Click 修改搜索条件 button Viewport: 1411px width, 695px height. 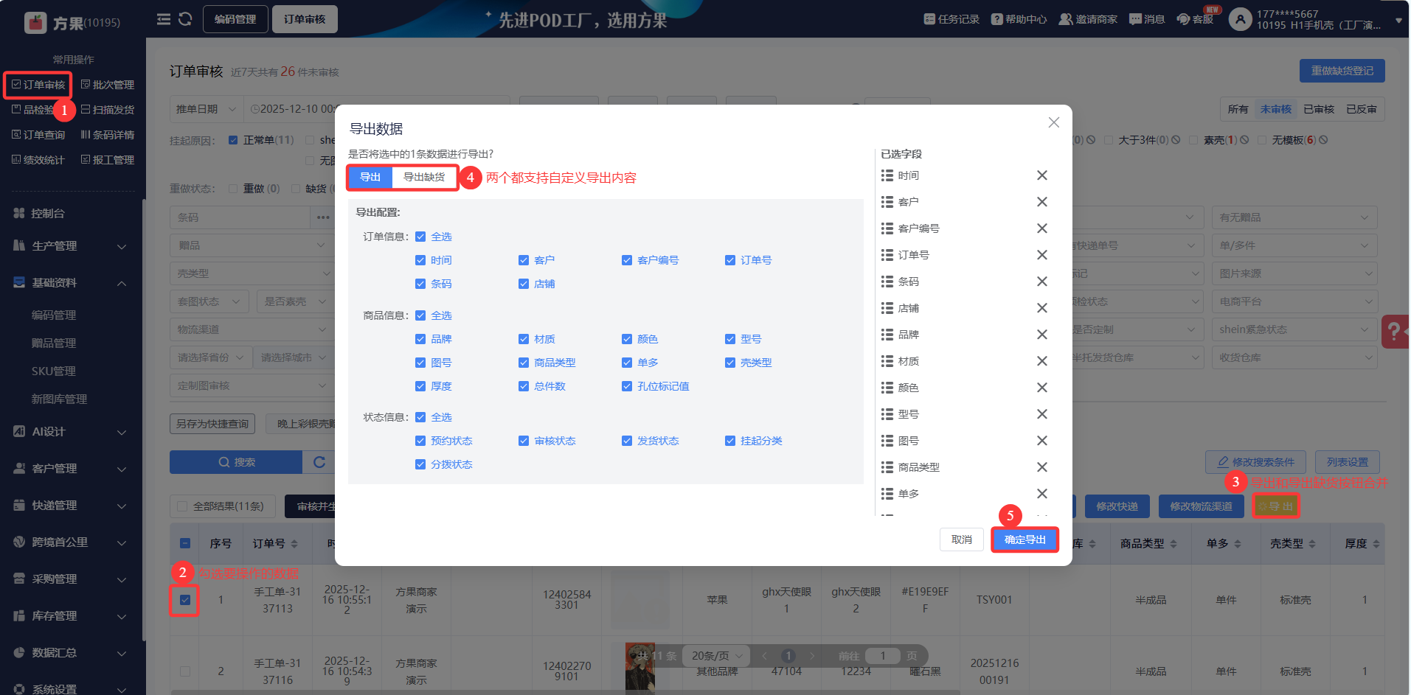pos(1255,462)
